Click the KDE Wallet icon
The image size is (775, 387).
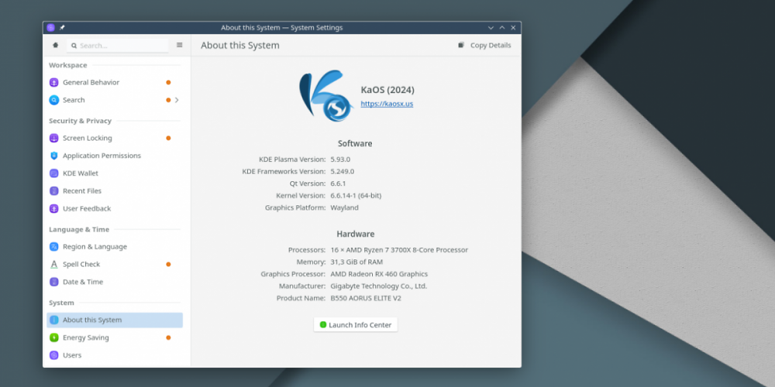(x=54, y=173)
